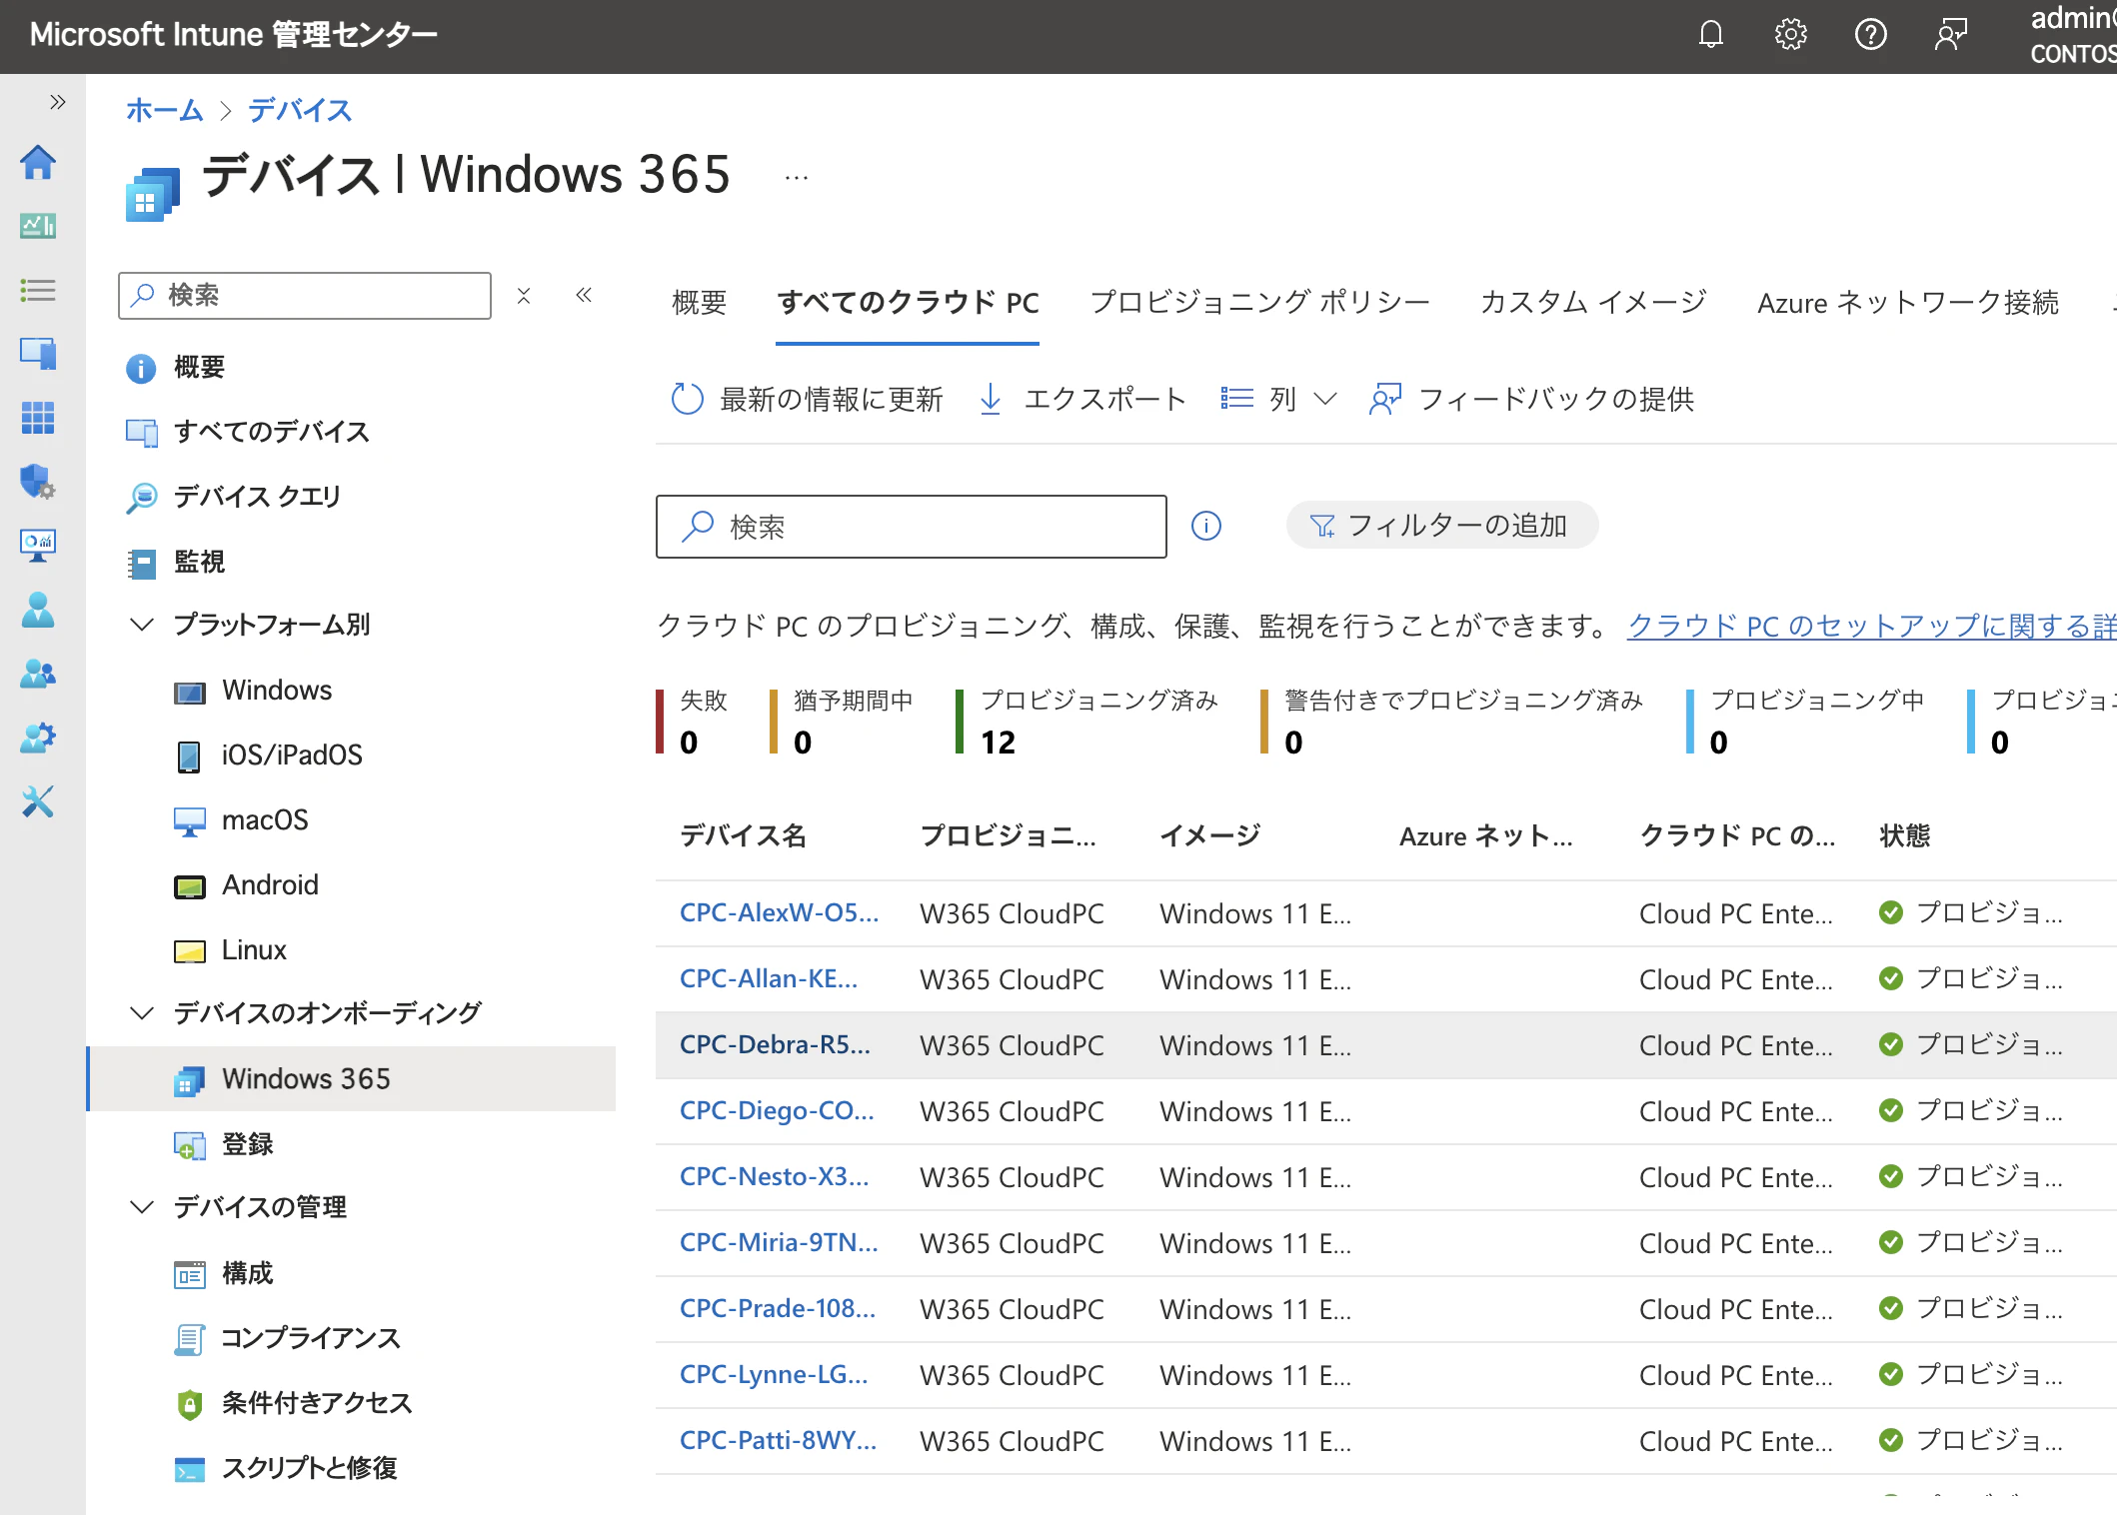The width and height of the screenshot is (2117, 1515).
Task: Click the help question mark icon
Action: (x=1871, y=35)
